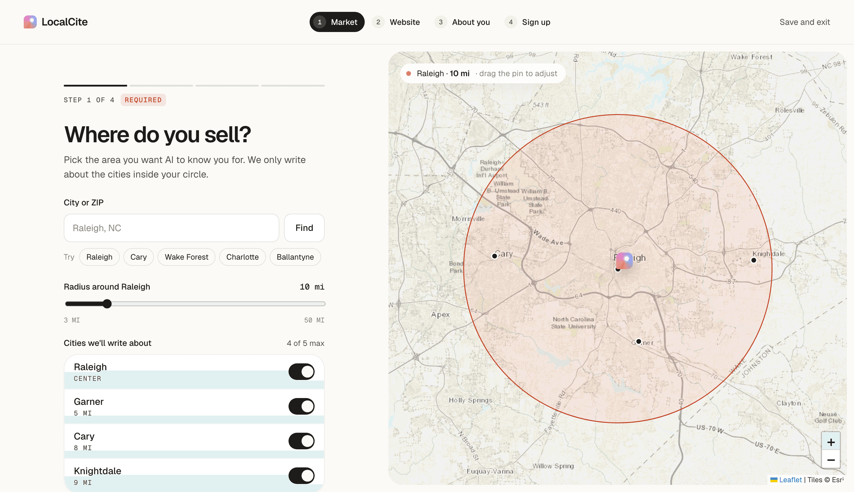
Task: Click the 'Cities we'll write about' label
Action: point(107,343)
